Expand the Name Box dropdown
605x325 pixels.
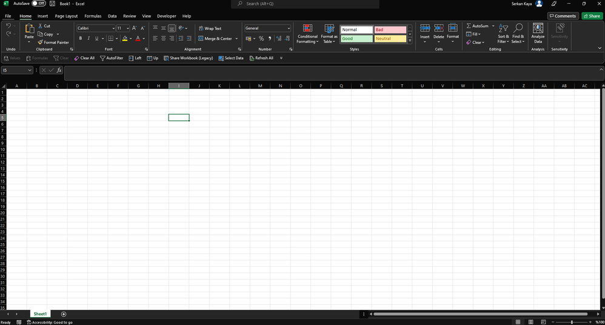(x=29, y=70)
